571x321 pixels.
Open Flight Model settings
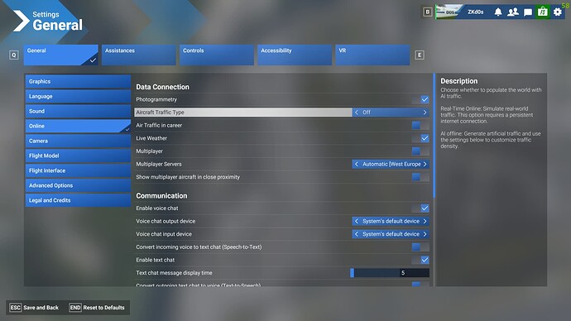click(78, 156)
